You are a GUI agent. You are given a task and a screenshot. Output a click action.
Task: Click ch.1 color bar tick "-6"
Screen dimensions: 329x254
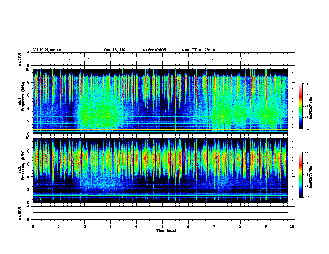[x=307, y=84]
